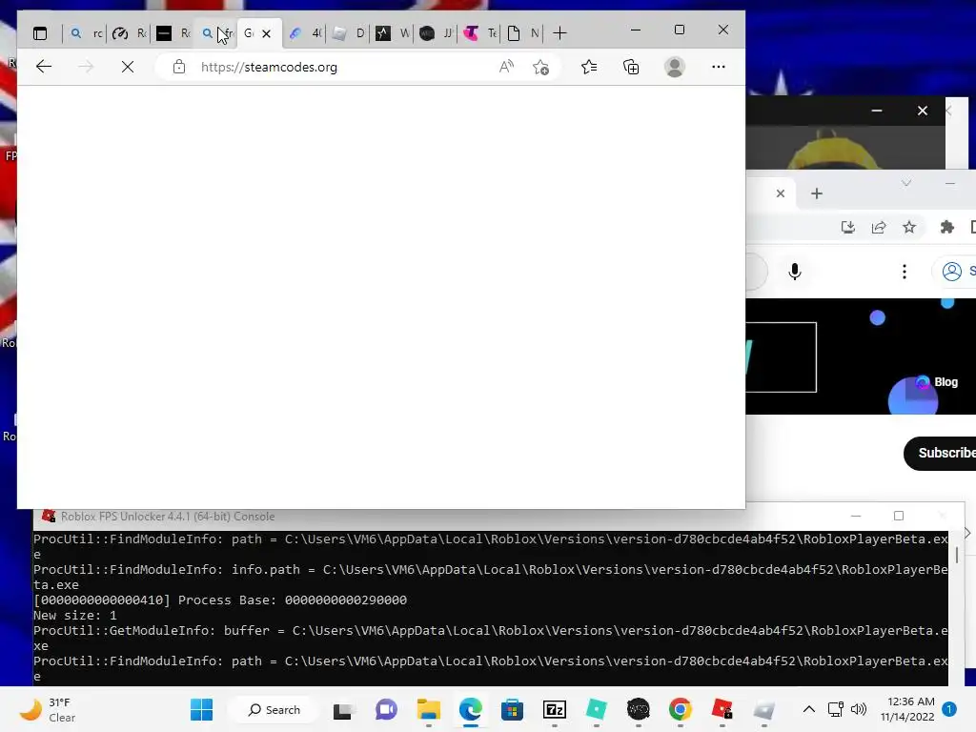The height and width of the screenshot is (732, 976).
Task: Click 'Process Base: 0000000000290000' console line
Action: (293, 600)
